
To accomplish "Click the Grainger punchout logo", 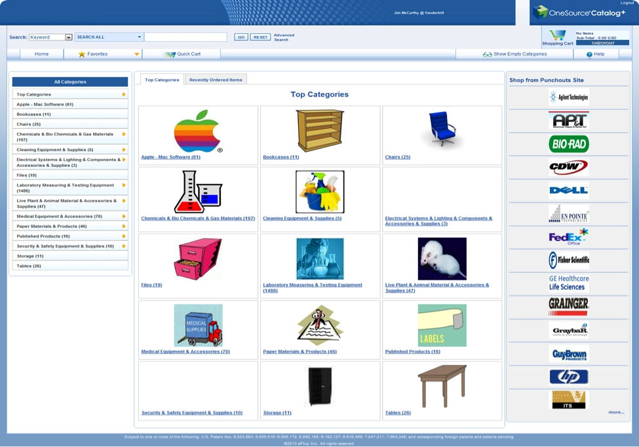I will (568, 306).
